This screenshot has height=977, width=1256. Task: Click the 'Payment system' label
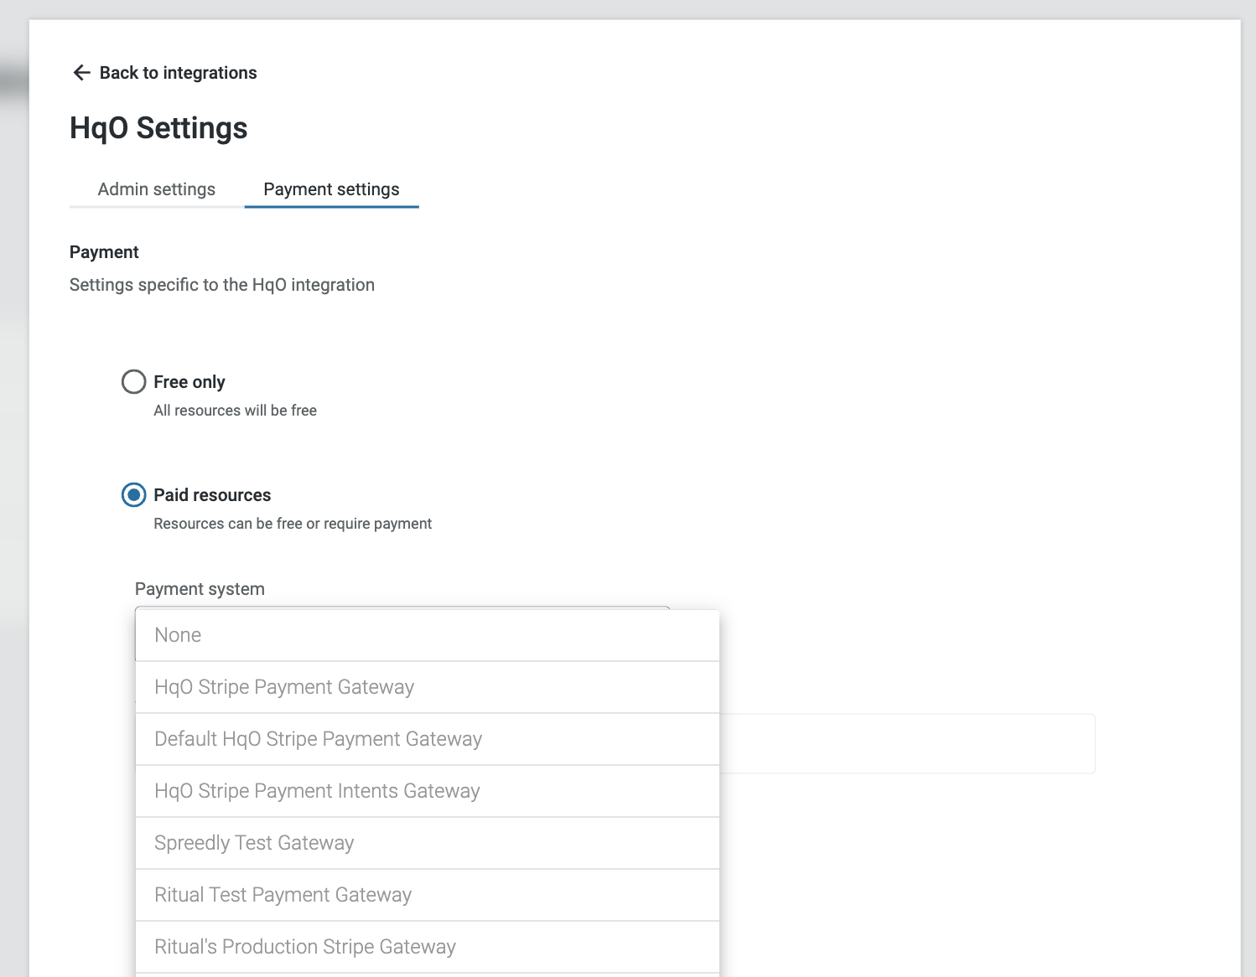click(200, 589)
